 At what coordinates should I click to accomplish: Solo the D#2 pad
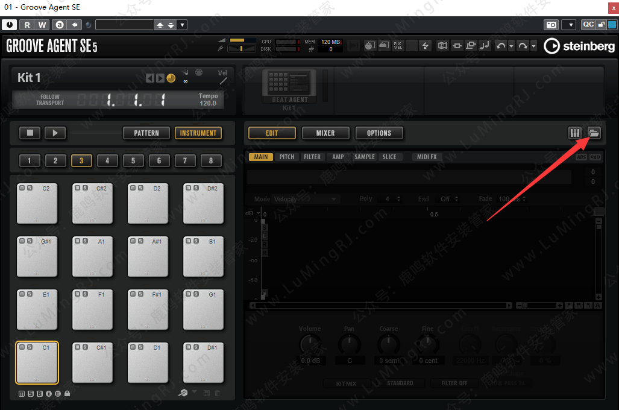[196, 188]
